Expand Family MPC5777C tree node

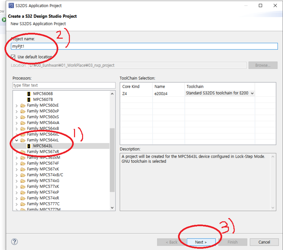(16, 204)
